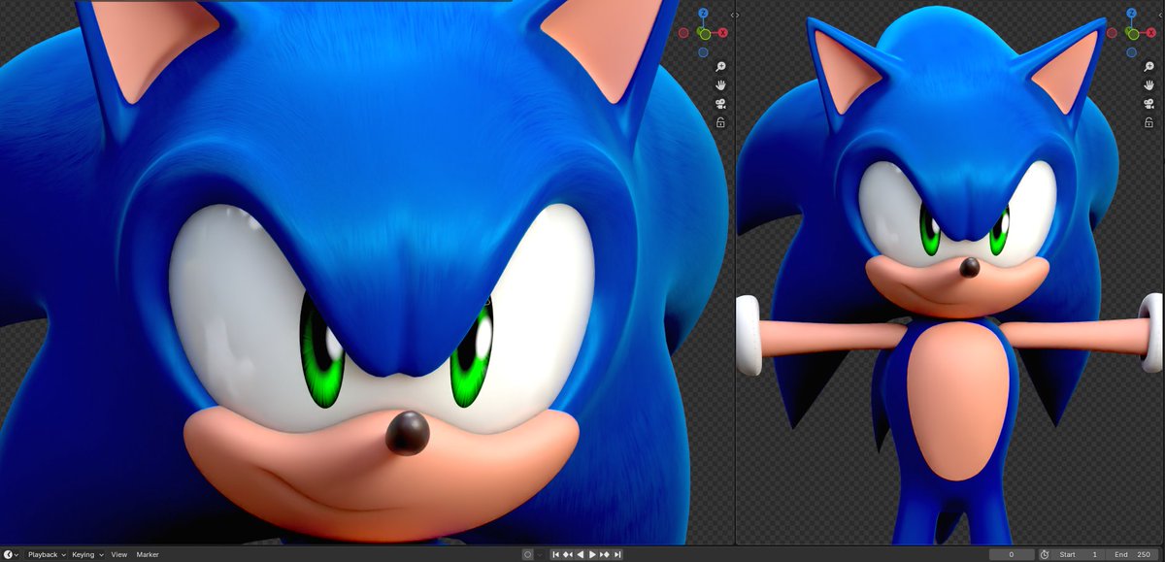The height and width of the screenshot is (562, 1165).
Task: Jump to the next keyframe
Action: [605, 554]
